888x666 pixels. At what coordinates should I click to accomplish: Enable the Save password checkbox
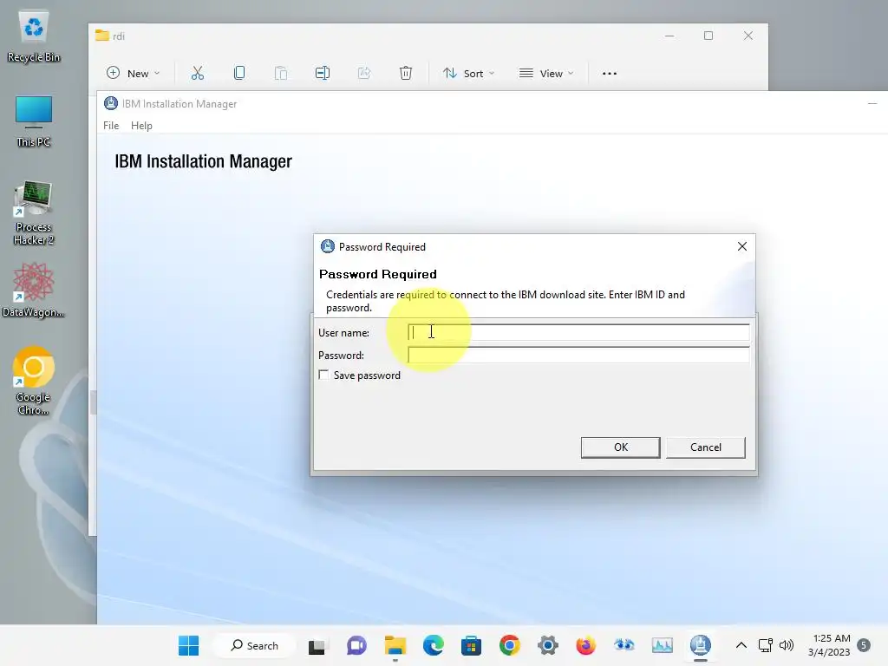pyautogui.click(x=323, y=375)
